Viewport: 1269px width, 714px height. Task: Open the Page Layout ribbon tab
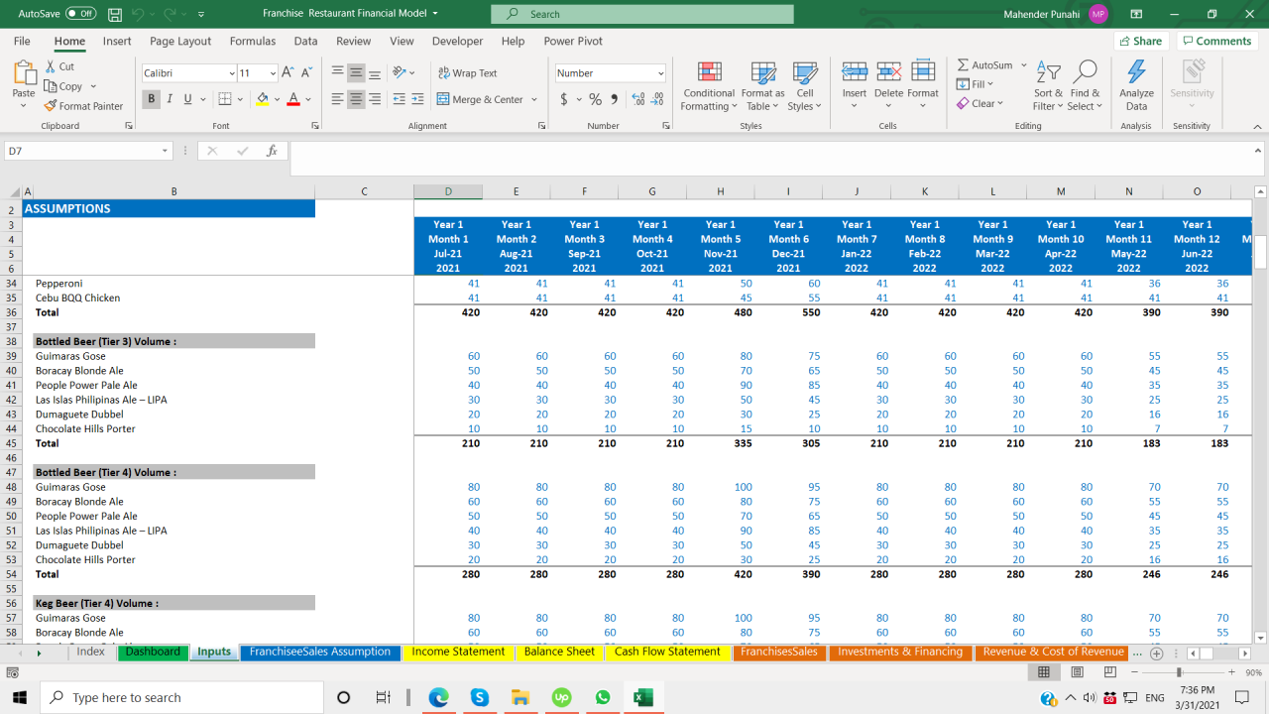point(180,42)
